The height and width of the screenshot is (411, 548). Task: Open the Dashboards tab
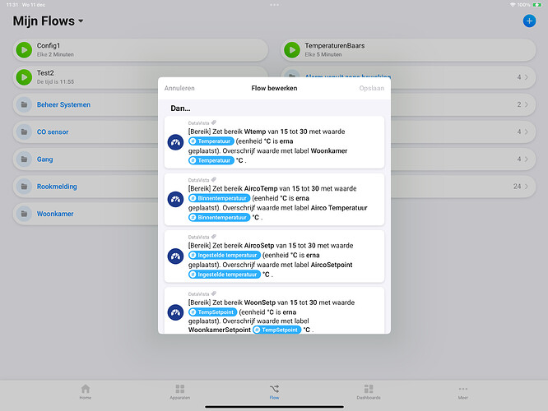point(369,392)
